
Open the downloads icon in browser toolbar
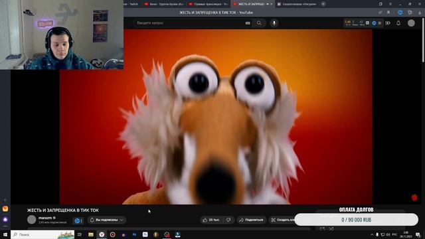point(420,13)
